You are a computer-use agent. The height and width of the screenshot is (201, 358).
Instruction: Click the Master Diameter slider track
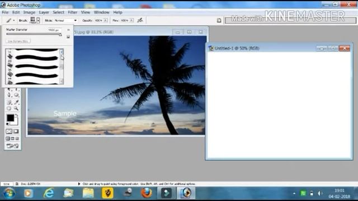pos(34,34)
